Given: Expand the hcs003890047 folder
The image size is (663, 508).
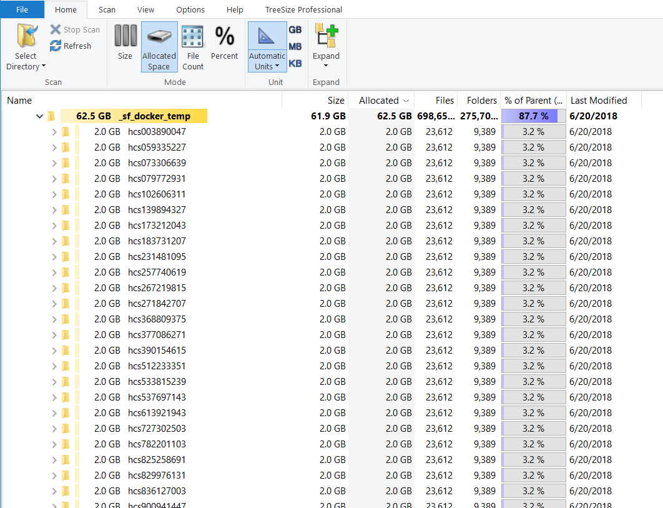Looking at the screenshot, I should (x=54, y=131).
